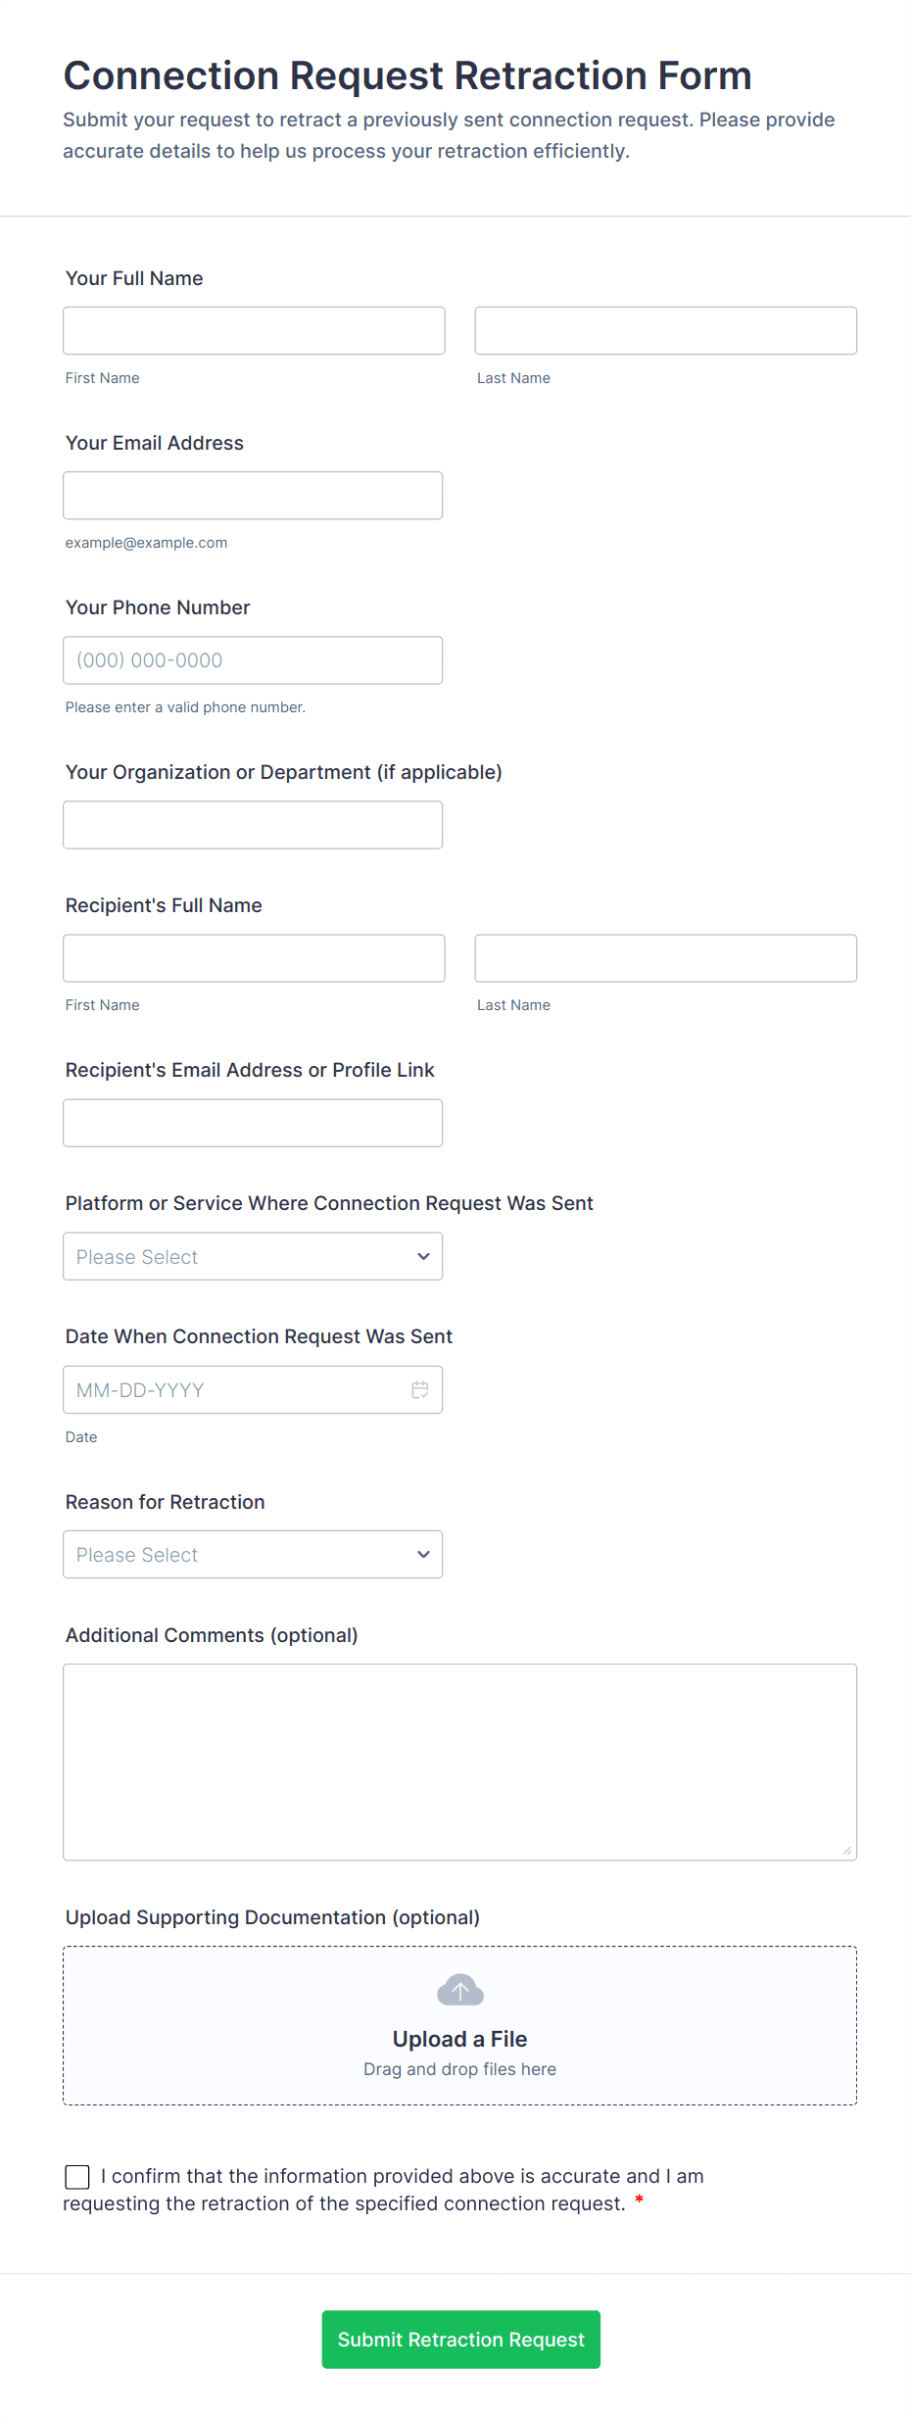Focus your First Name field
Viewport: 911px width, 2417px height.
(254, 330)
